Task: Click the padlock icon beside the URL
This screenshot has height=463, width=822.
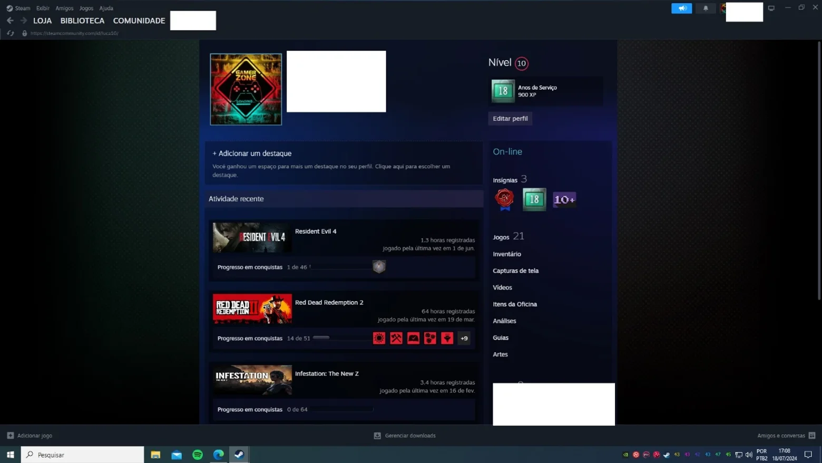Action: point(24,33)
